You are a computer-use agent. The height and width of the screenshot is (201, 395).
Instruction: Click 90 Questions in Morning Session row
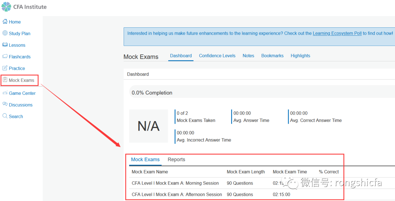(240, 183)
